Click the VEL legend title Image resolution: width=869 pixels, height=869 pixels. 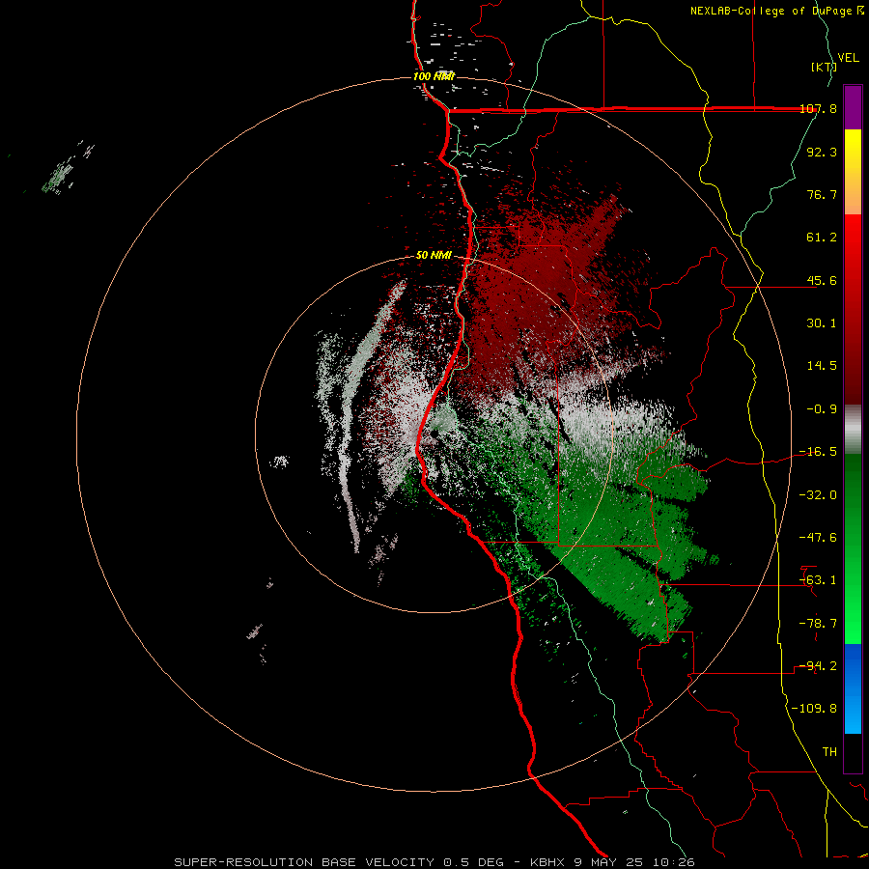[x=848, y=58]
